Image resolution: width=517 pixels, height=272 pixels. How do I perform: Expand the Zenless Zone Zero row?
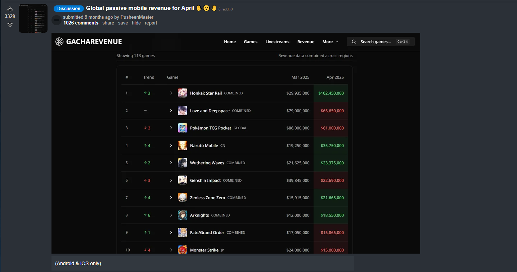tap(171, 197)
